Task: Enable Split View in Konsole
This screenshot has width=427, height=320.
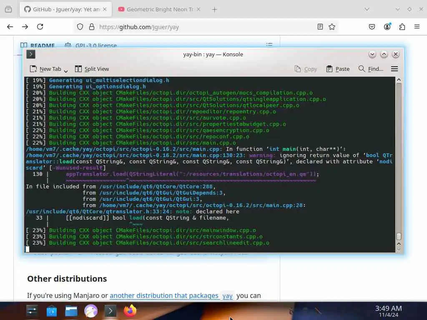Action: [92, 69]
